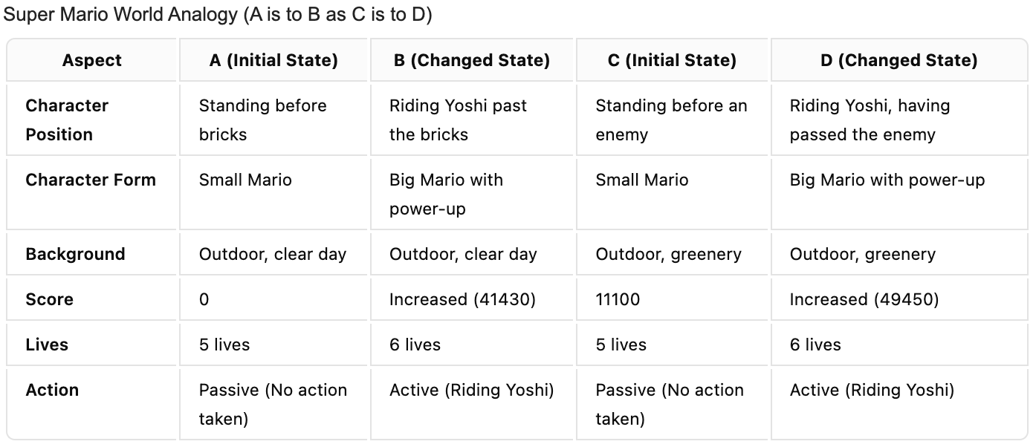Viewport: 1036px width, 447px height.
Task: Click the "Lives" row label
Action: [x=47, y=345]
